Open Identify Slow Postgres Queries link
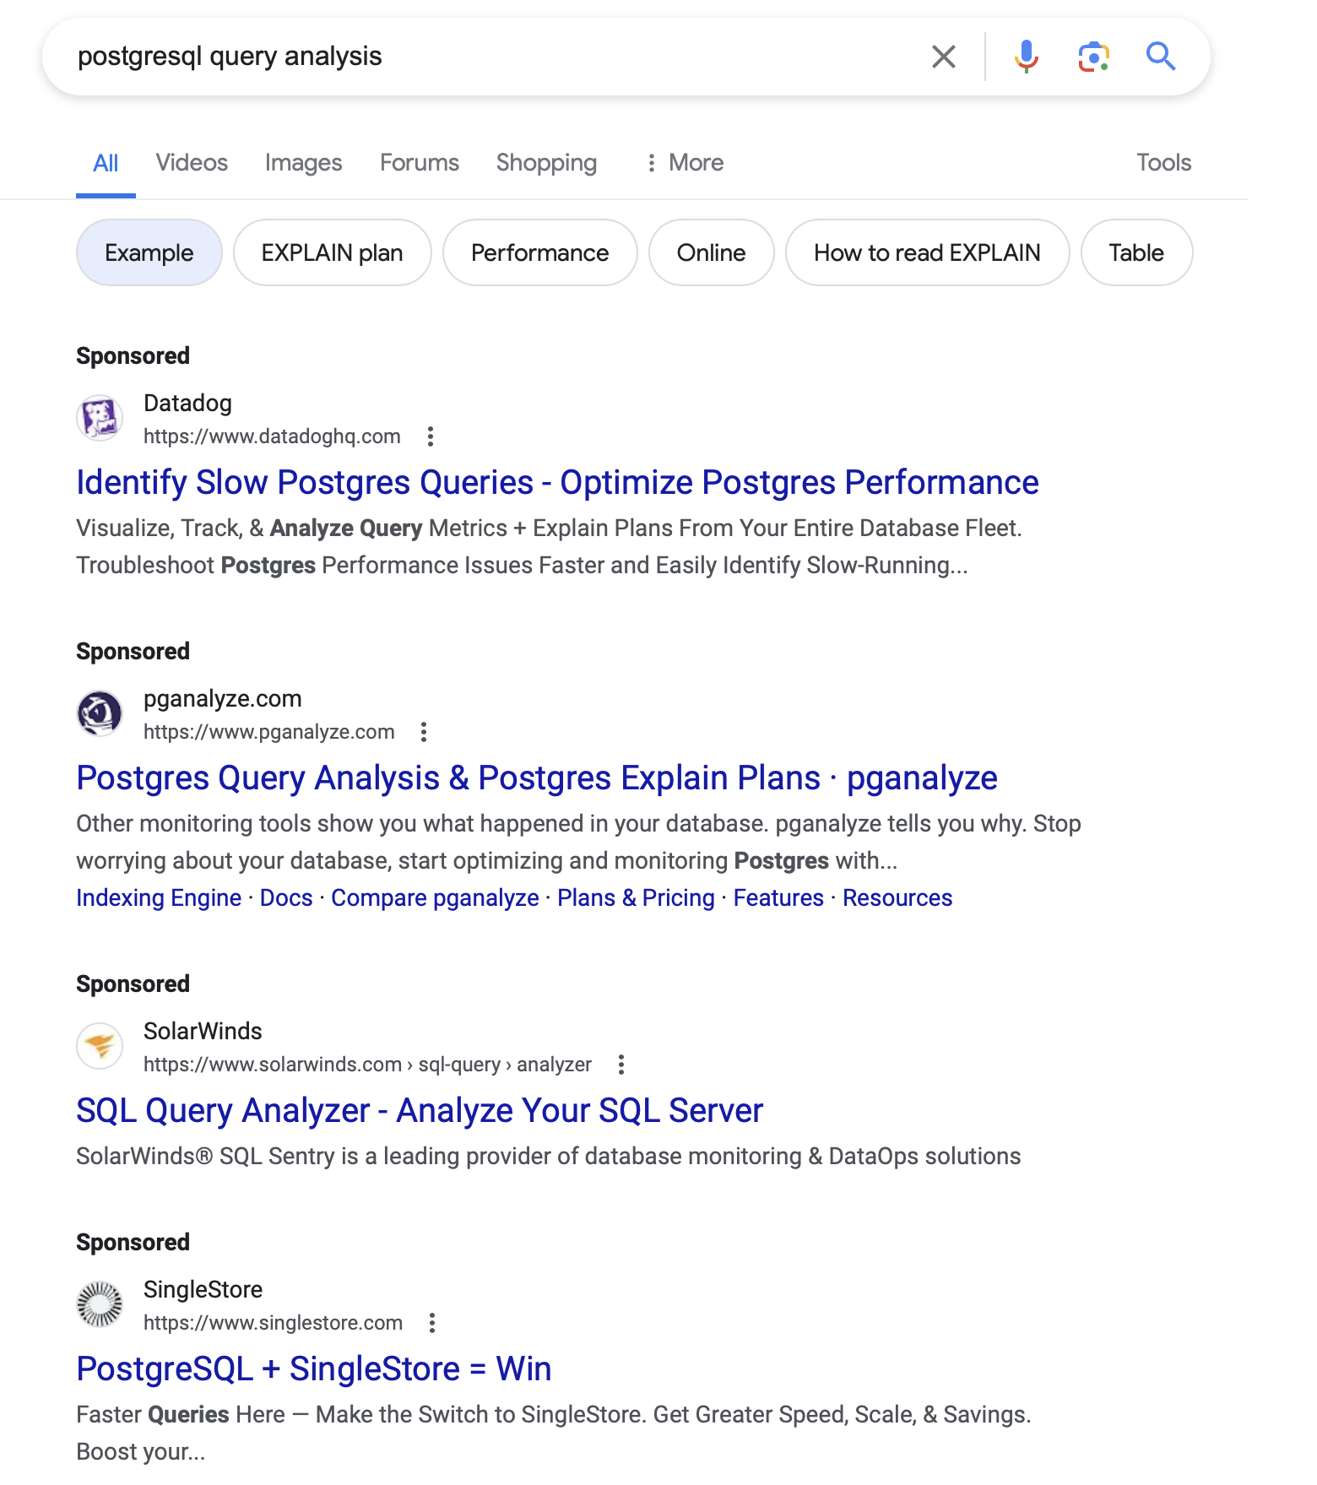Screen dimensions: 1317x1485 click(557, 483)
